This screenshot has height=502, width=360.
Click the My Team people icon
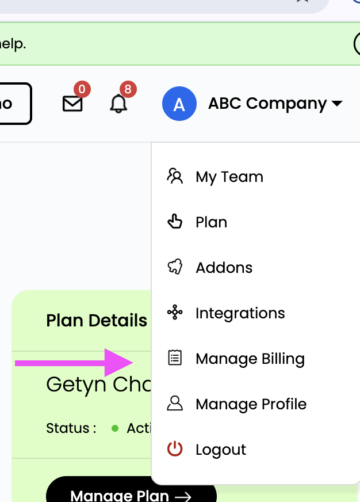coord(175,176)
